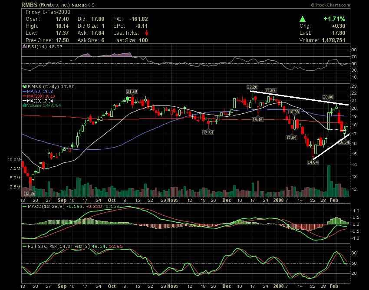The height and width of the screenshot is (290, 369).
Task: Click the Last Size 100 value
Action: (143, 40)
